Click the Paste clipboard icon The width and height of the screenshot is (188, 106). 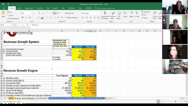(3, 13)
